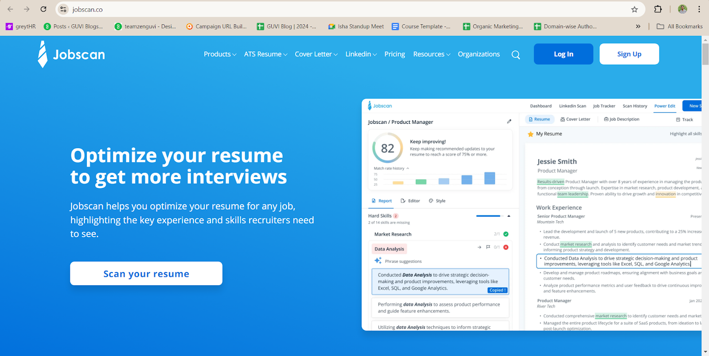Click the Scan your resume button
This screenshot has width=709, height=356.
point(146,273)
